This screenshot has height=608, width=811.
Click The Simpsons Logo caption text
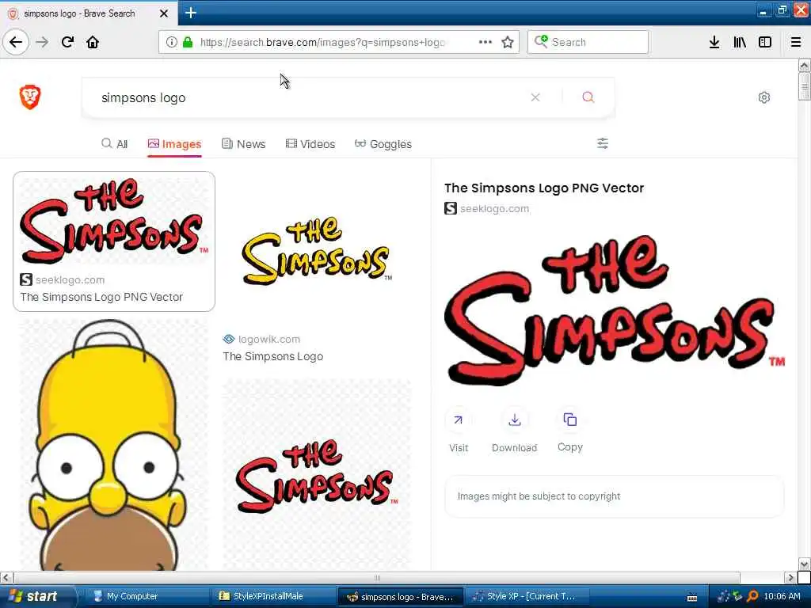click(x=273, y=356)
